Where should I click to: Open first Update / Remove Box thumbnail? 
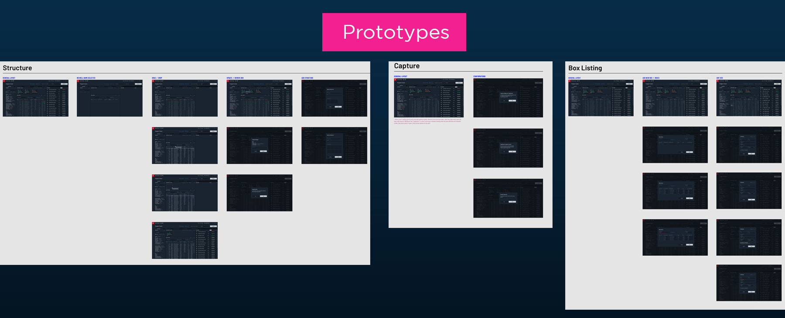point(259,98)
